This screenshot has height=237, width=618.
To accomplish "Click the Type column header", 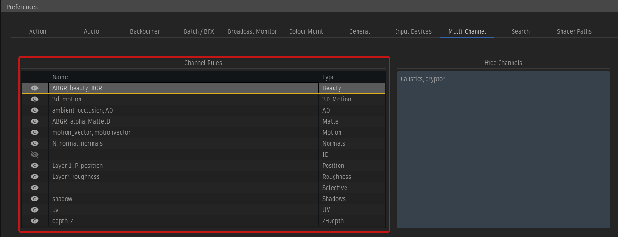I will click(328, 77).
